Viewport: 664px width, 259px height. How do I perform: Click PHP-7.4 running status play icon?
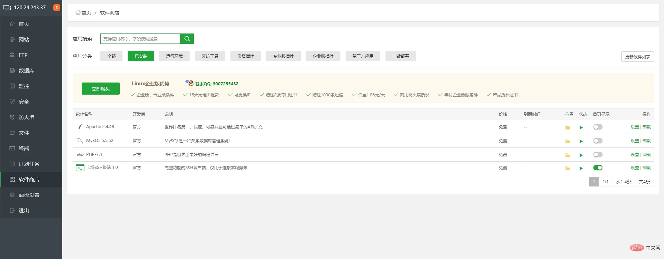point(581,155)
